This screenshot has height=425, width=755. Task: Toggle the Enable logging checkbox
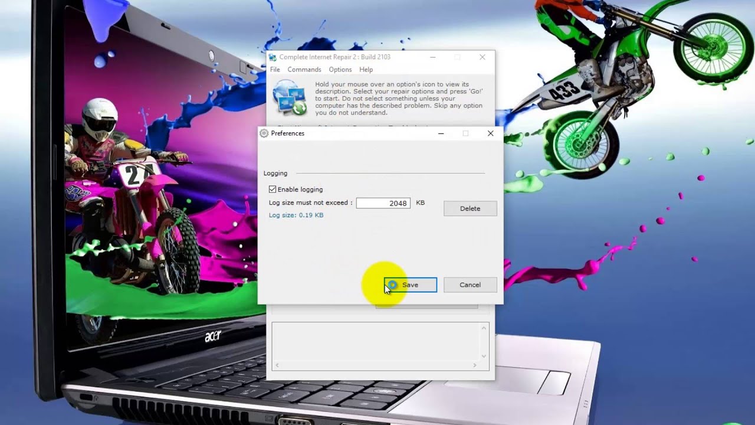coord(273,189)
